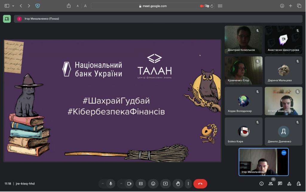Image resolution: width=306 pixels, height=192 pixels.
Task: Click the muted mic icon on Дмитрий Козюльков
Action: point(258,31)
